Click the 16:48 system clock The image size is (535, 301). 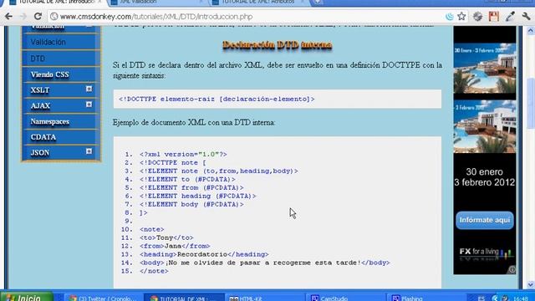(x=521, y=298)
